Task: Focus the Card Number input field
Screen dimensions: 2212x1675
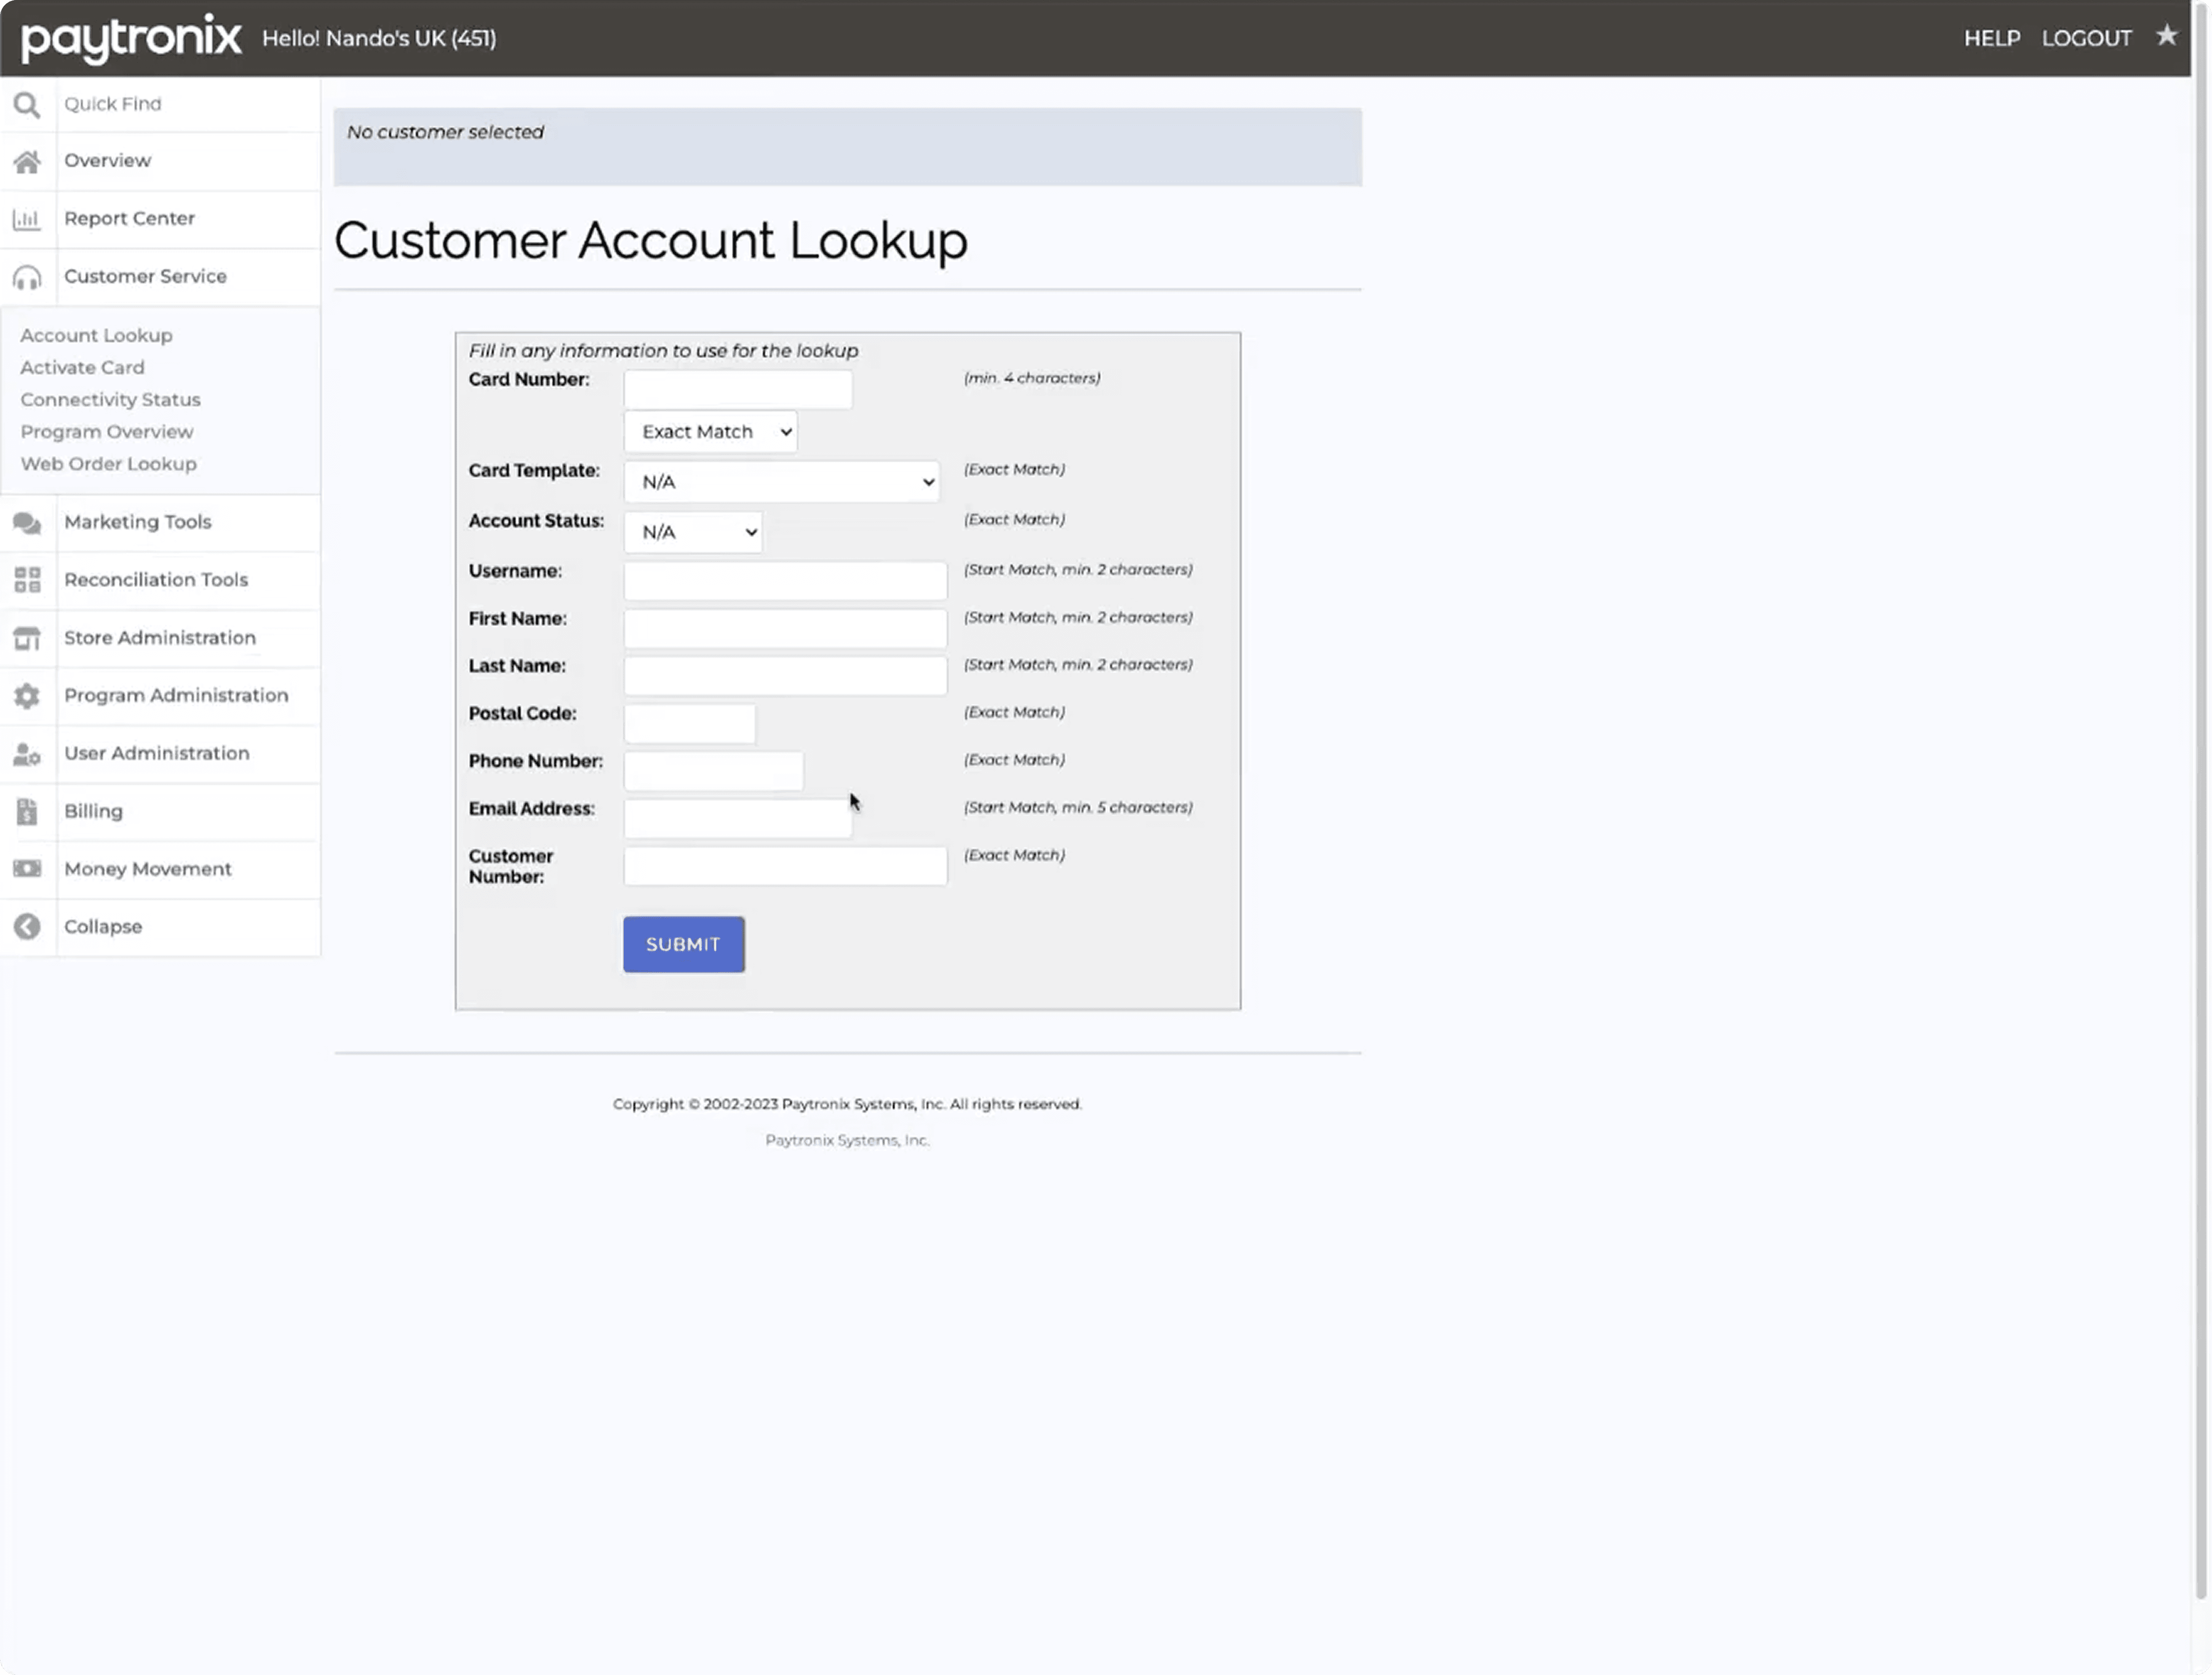Action: tap(737, 389)
